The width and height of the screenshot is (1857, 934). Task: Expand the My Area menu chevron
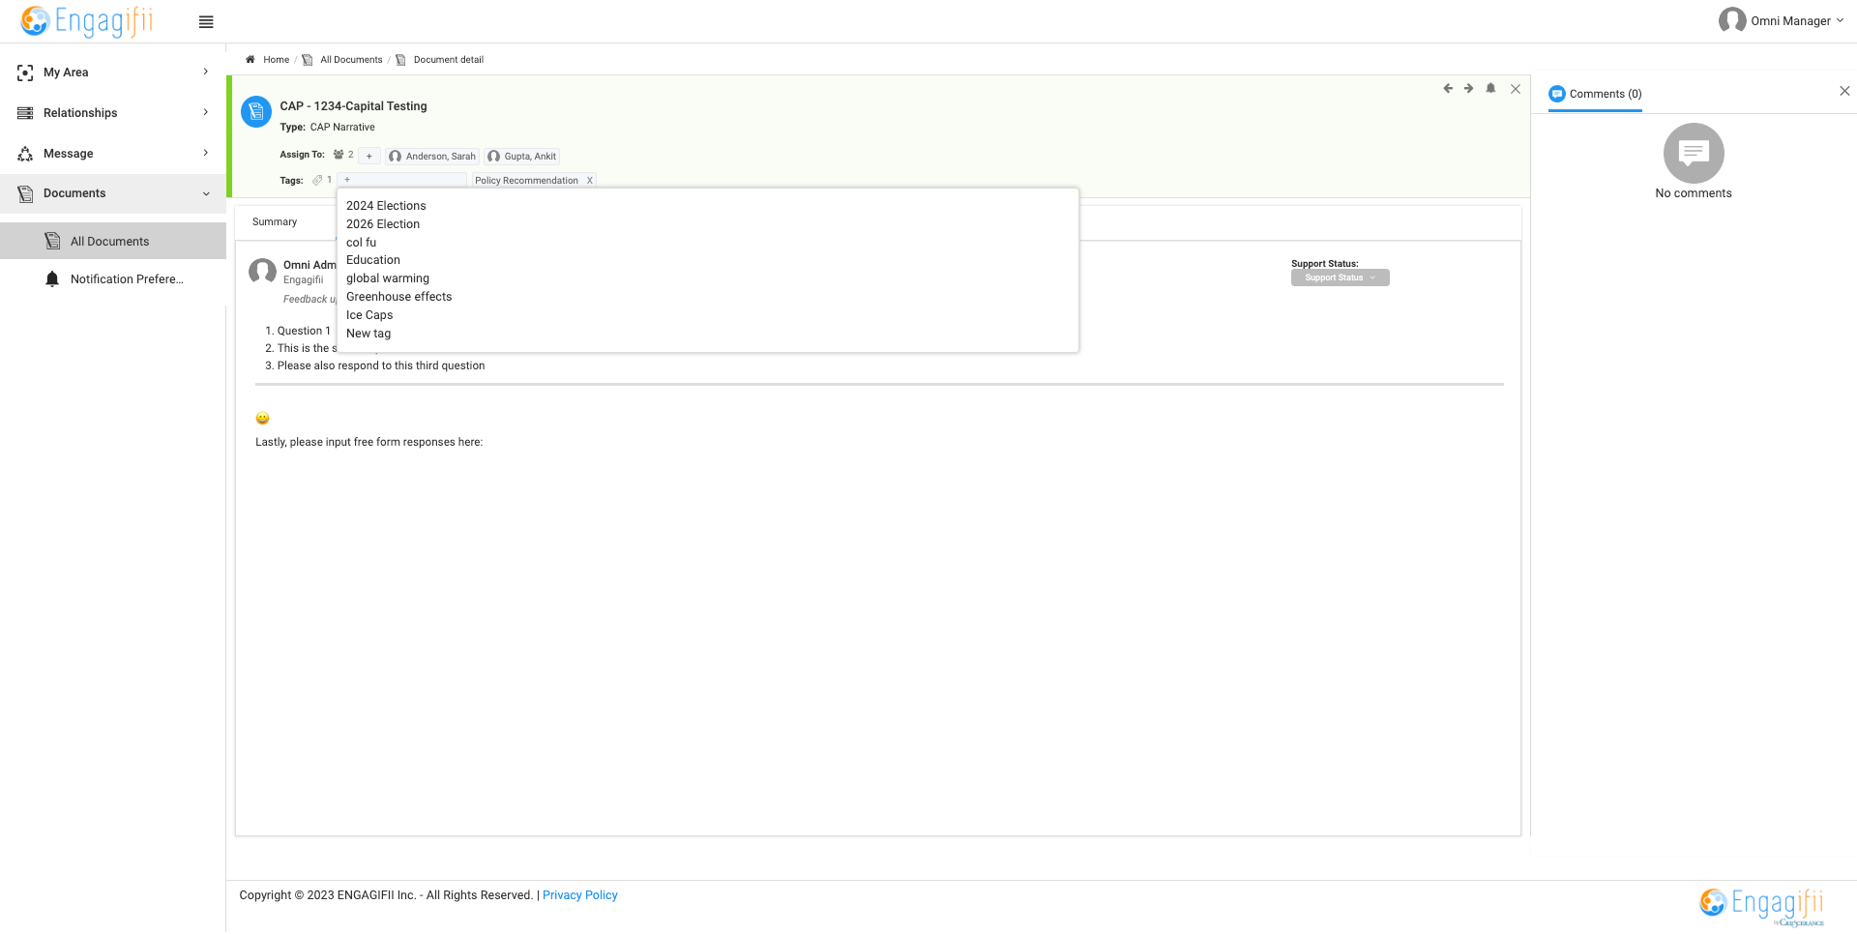tap(206, 72)
